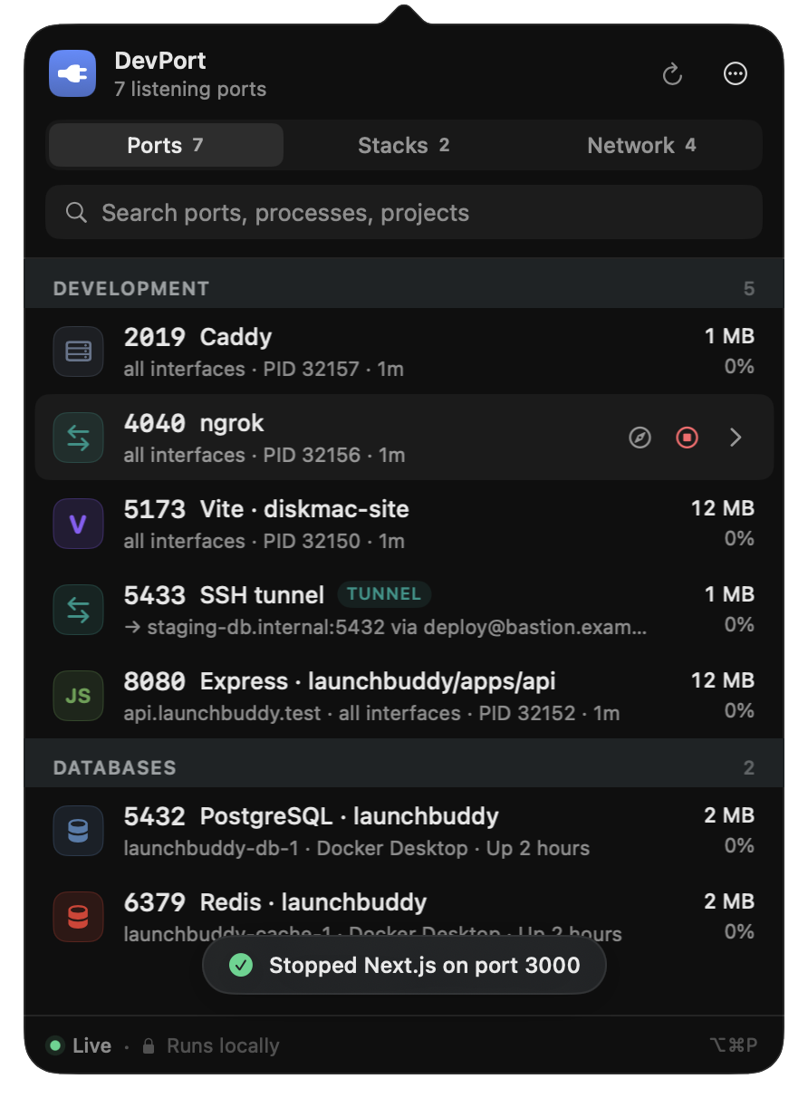Click the Live status label
The image size is (808, 1098).
(91, 1045)
